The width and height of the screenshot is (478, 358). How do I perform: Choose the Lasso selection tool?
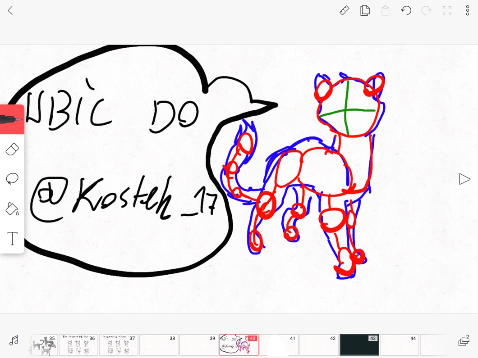point(12,179)
